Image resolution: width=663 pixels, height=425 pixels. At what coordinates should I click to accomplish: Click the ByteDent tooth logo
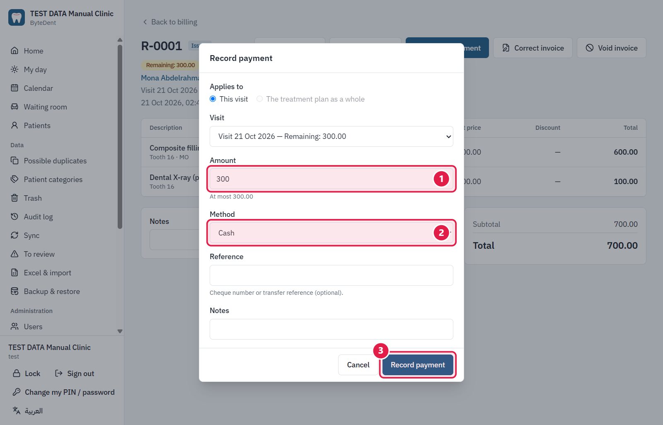pyautogui.click(x=17, y=17)
